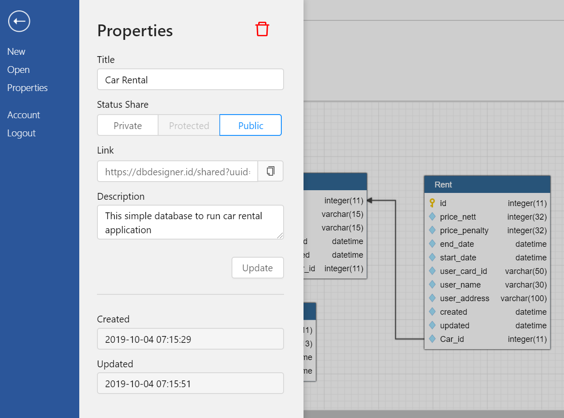Open the New menu item
The image size is (564, 418).
point(16,51)
